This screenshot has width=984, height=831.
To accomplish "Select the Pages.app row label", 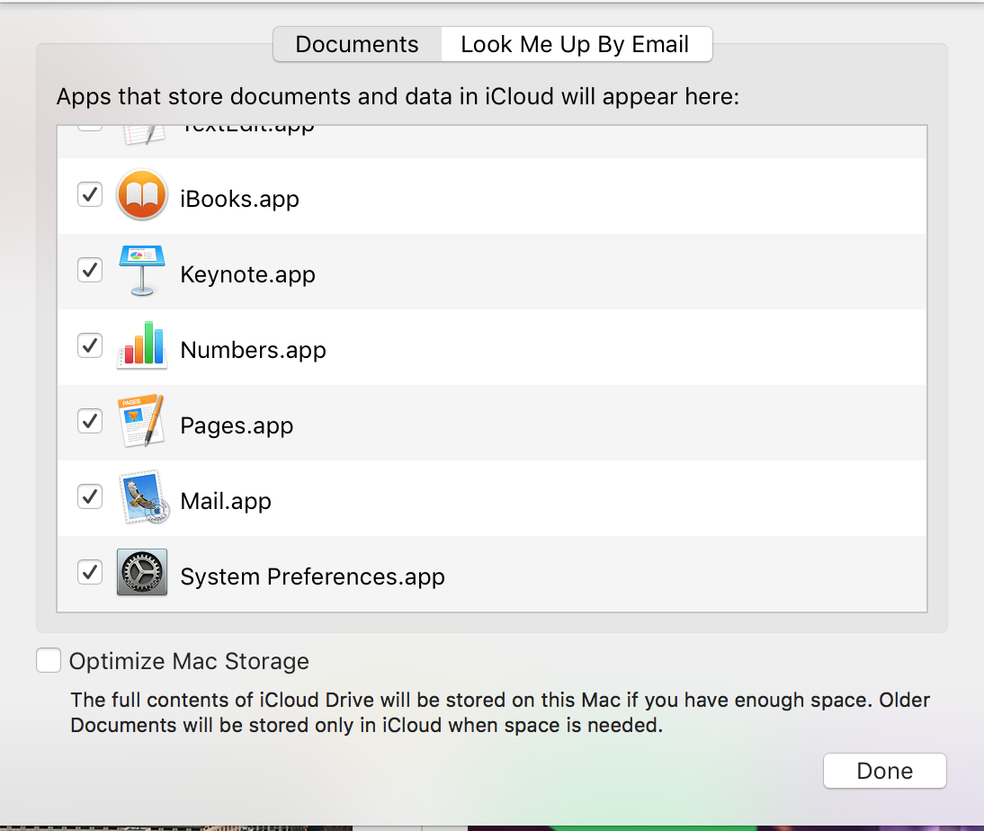I will 237,425.
